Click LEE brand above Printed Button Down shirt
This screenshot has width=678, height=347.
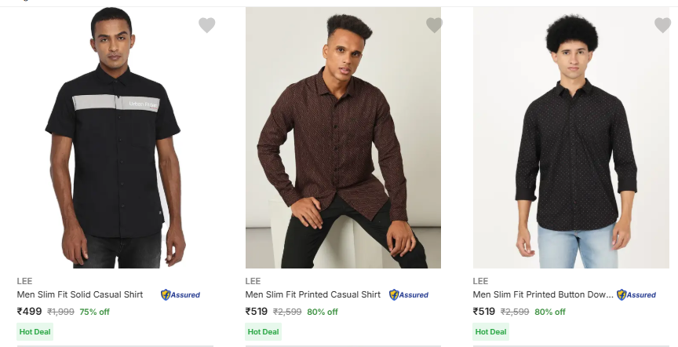(x=480, y=280)
